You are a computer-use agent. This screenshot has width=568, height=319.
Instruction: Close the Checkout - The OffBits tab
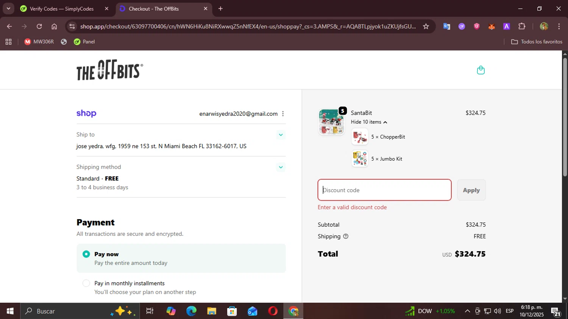[x=206, y=9]
